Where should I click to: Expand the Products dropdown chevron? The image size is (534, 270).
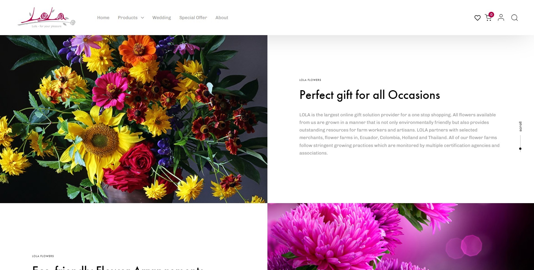(142, 18)
